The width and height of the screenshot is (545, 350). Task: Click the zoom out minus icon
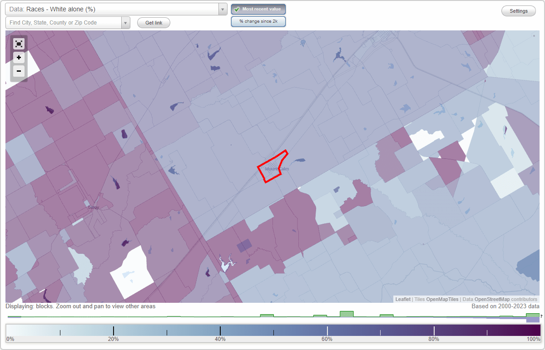(x=19, y=71)
